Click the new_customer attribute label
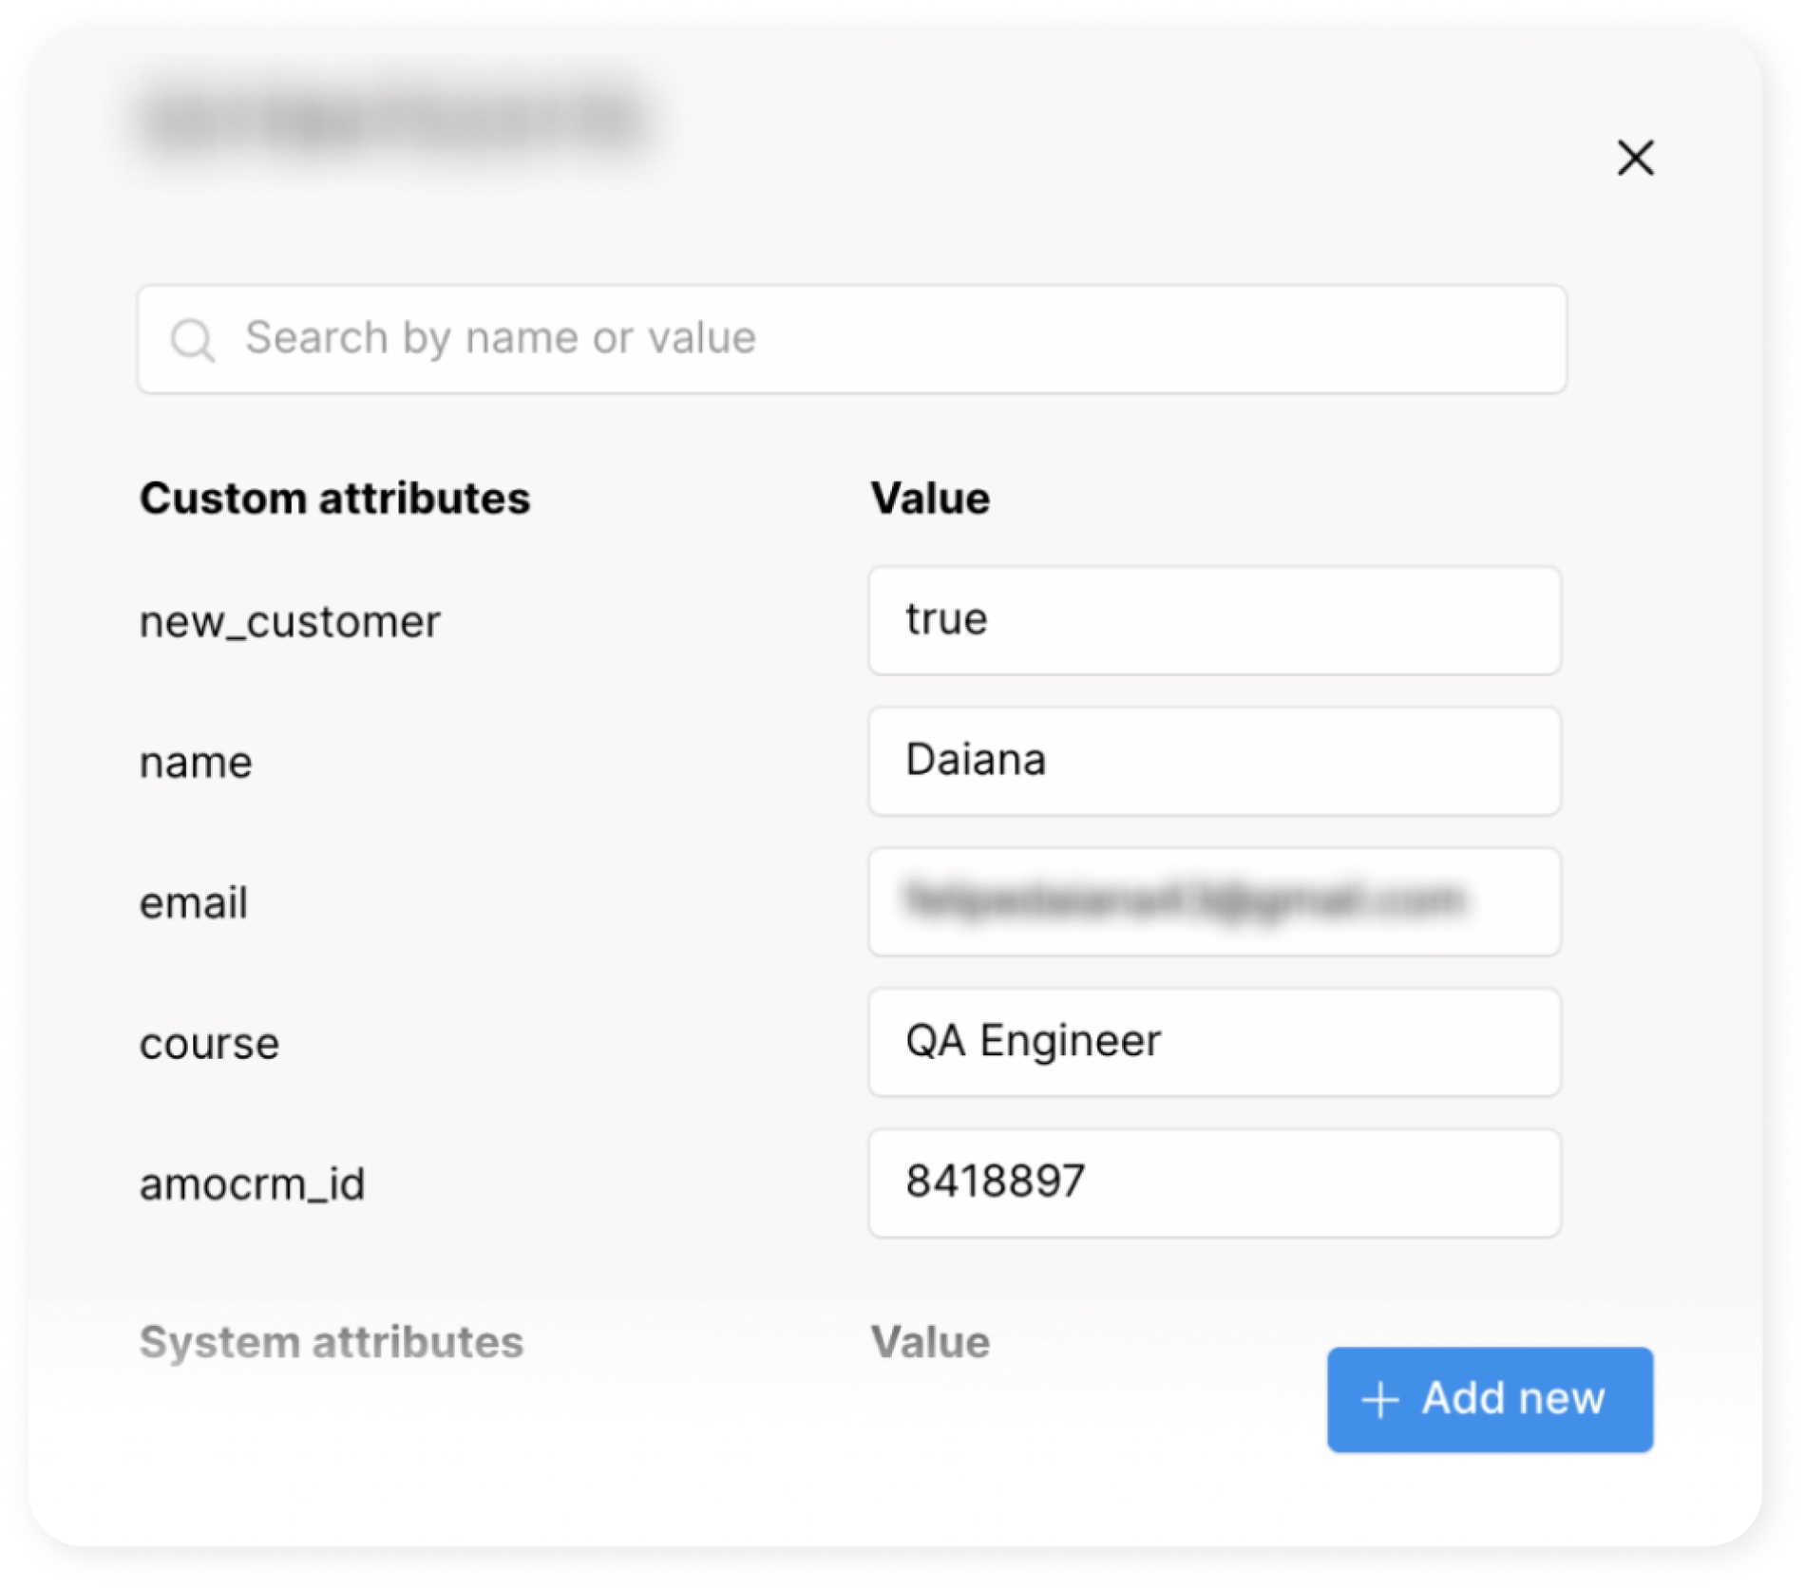This screenshot has width=1805, height=1589. coord(291,621)
